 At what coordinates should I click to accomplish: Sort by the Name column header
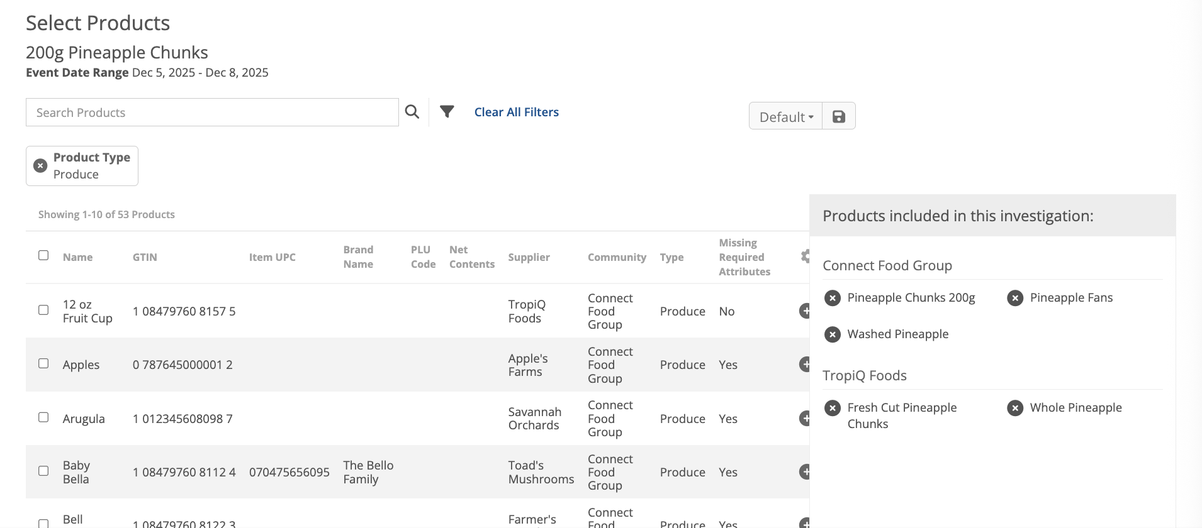click(x=77, y=257)
